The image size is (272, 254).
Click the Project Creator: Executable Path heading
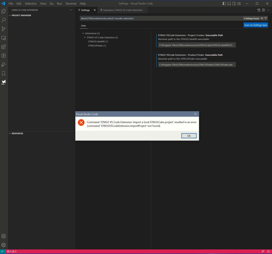pyautogui.click(x=190, y=35)
